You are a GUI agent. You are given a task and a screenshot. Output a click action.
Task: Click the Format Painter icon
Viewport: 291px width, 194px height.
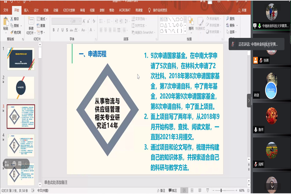[11, 32]
